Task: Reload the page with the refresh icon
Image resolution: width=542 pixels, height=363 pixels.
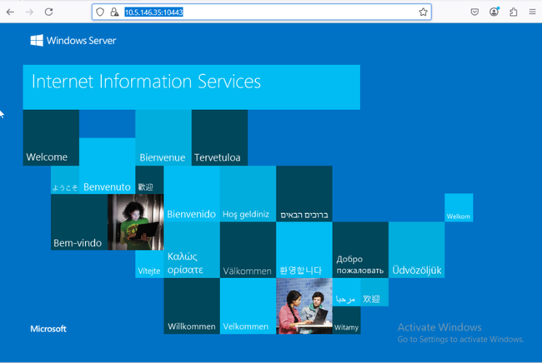Action: click(48, 12)
